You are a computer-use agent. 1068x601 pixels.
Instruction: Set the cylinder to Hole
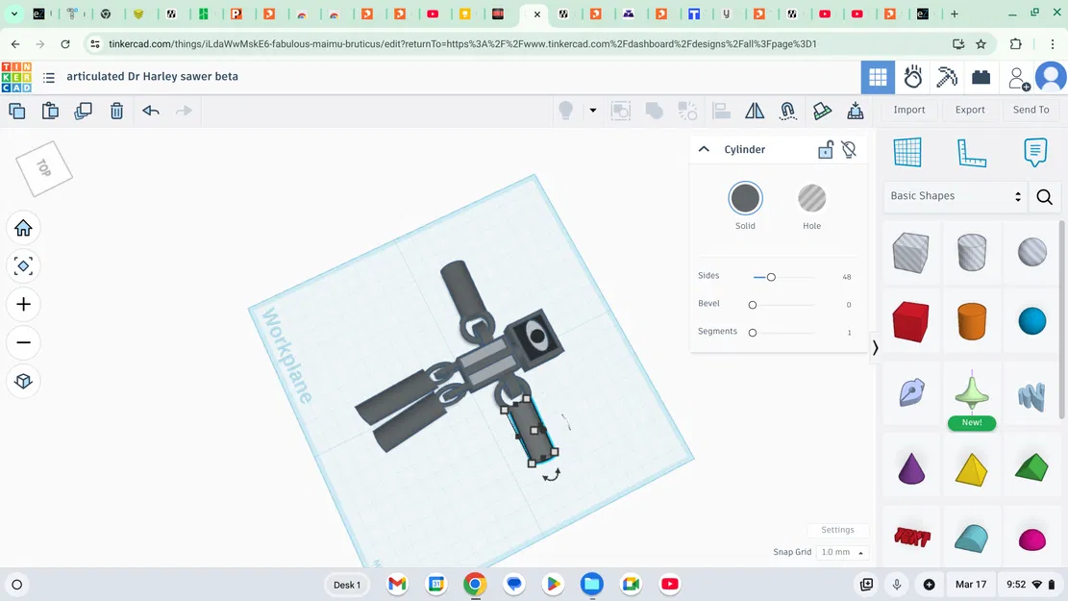(x=811, y=199)
